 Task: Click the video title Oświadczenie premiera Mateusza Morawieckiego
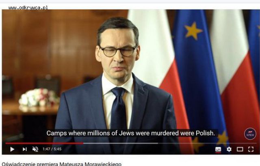point(61,164)
